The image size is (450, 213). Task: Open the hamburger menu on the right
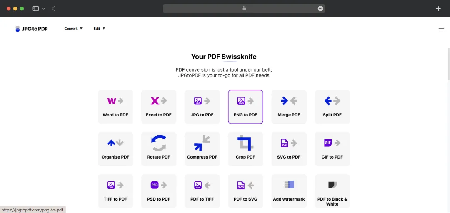pos(441,29)
